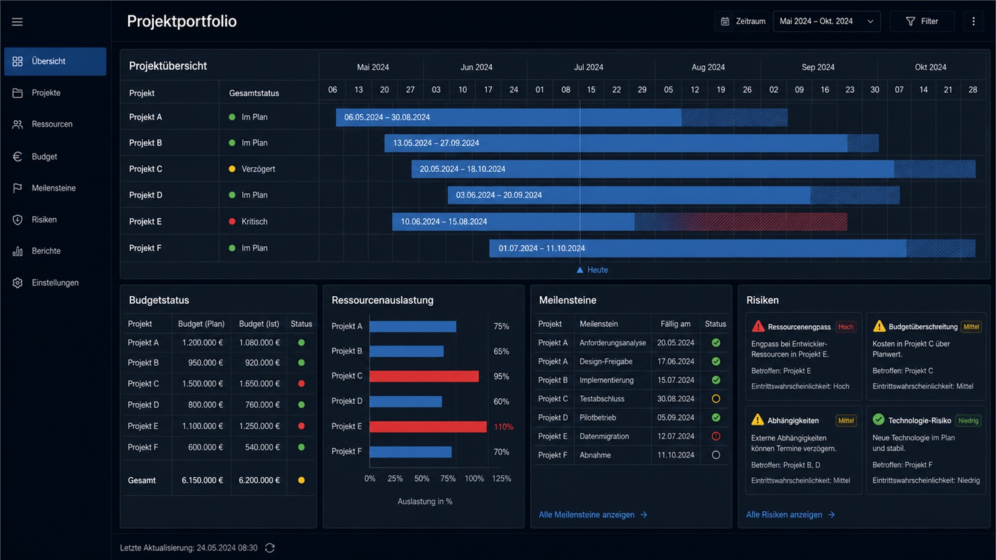Click the Gesamt row label in Budgetstatus
This screenshot has height=560, width=996.
142,480
